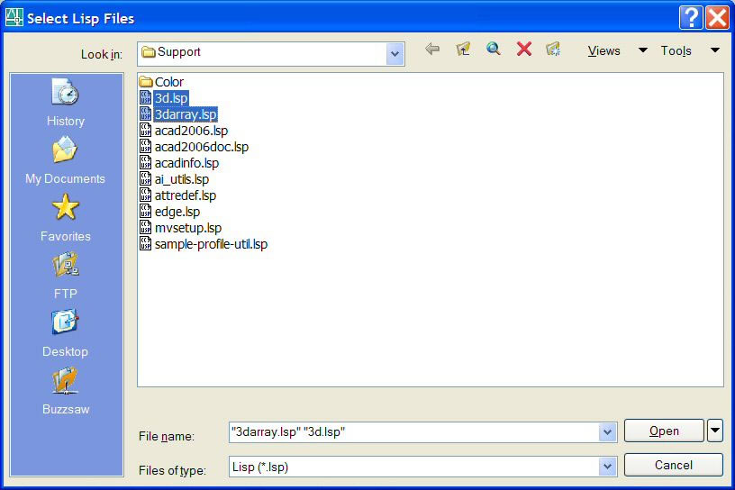Select the Color folder name

169,82
